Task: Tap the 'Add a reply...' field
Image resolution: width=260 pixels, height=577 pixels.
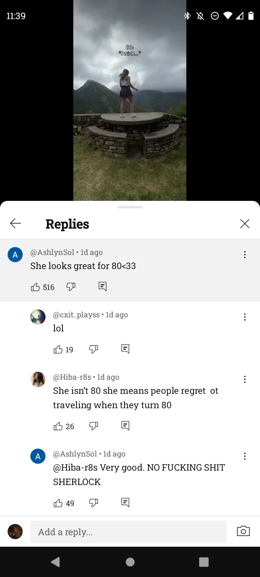Action: pos(129,532)
